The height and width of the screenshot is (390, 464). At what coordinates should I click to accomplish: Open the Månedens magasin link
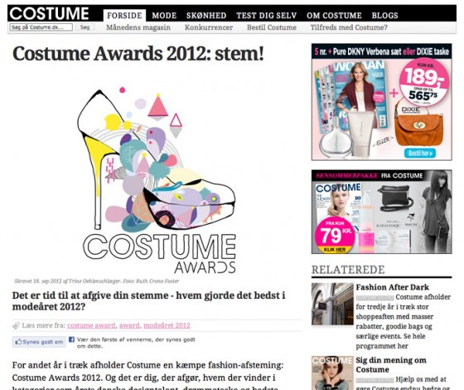[x=138, y=27]
